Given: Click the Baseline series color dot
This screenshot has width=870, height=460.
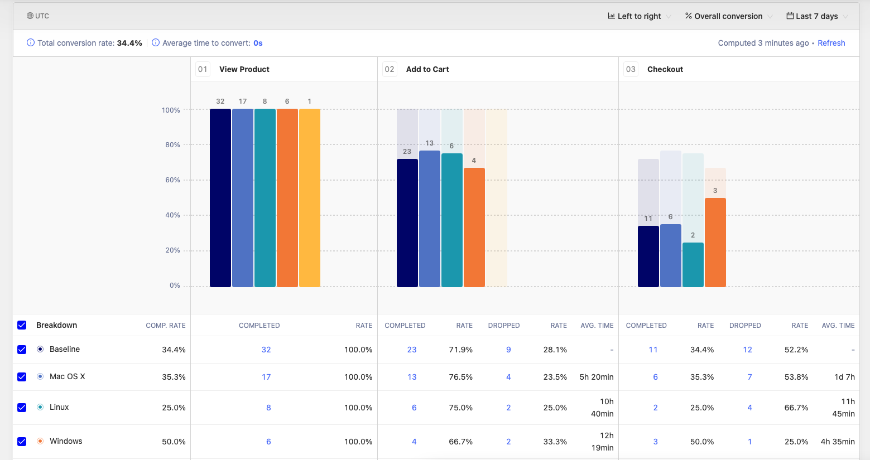Looking at the screenshot, I should coord(40,349).
